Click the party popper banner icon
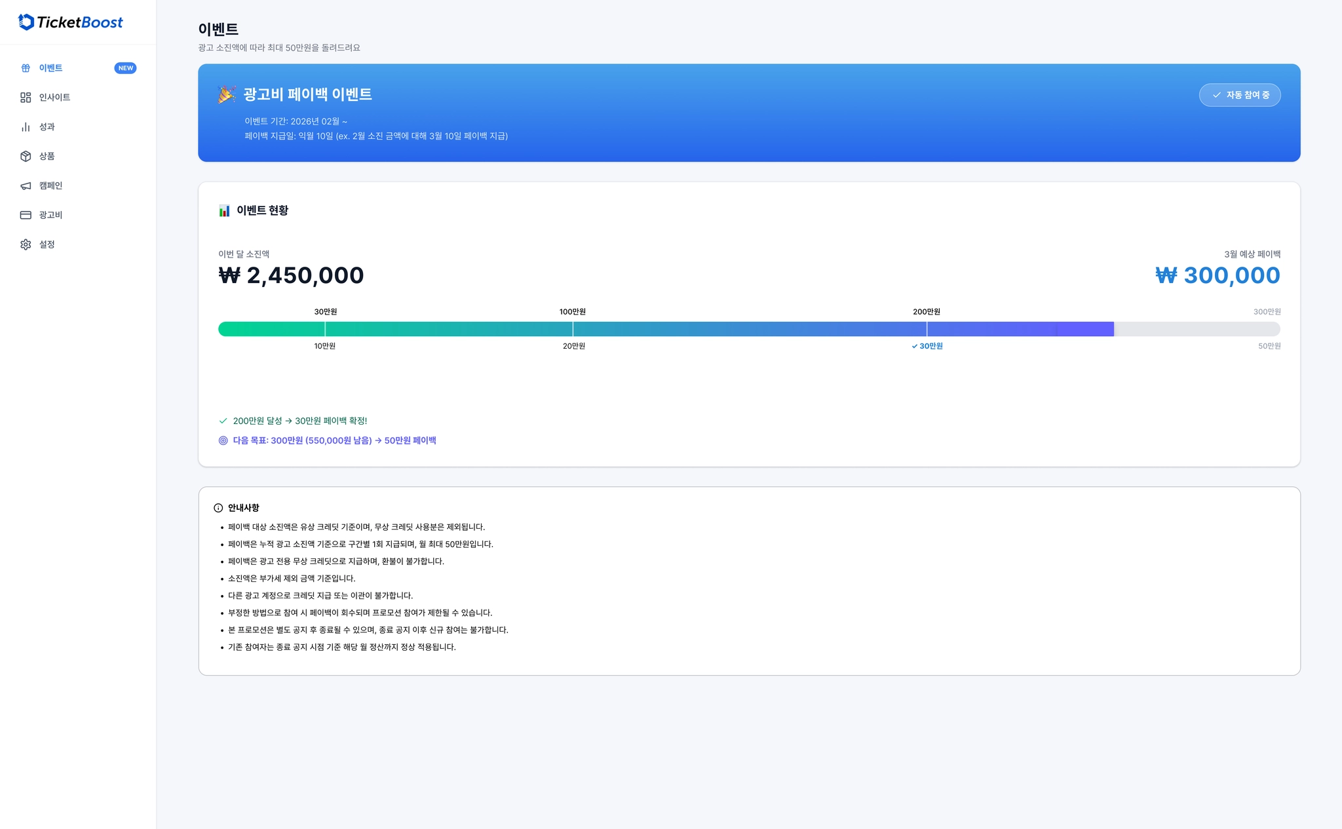 227,94
